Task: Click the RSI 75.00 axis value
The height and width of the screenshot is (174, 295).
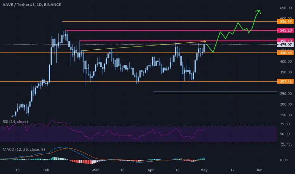Action: (285, 124)
